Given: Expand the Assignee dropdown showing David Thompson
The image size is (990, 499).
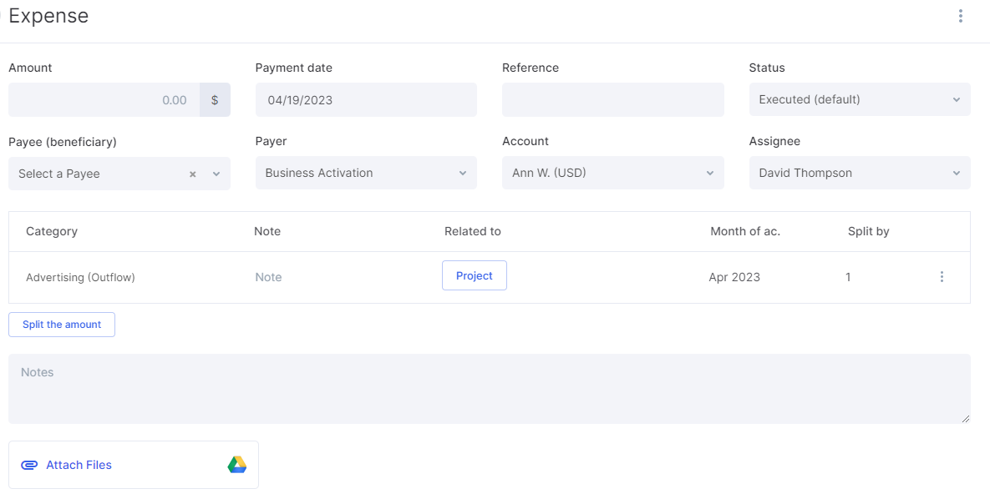Looking at the screenshot, I should coord(859,173).
